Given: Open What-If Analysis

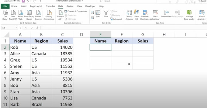Looking at the screenshot, I should click(x=202, y=15).
